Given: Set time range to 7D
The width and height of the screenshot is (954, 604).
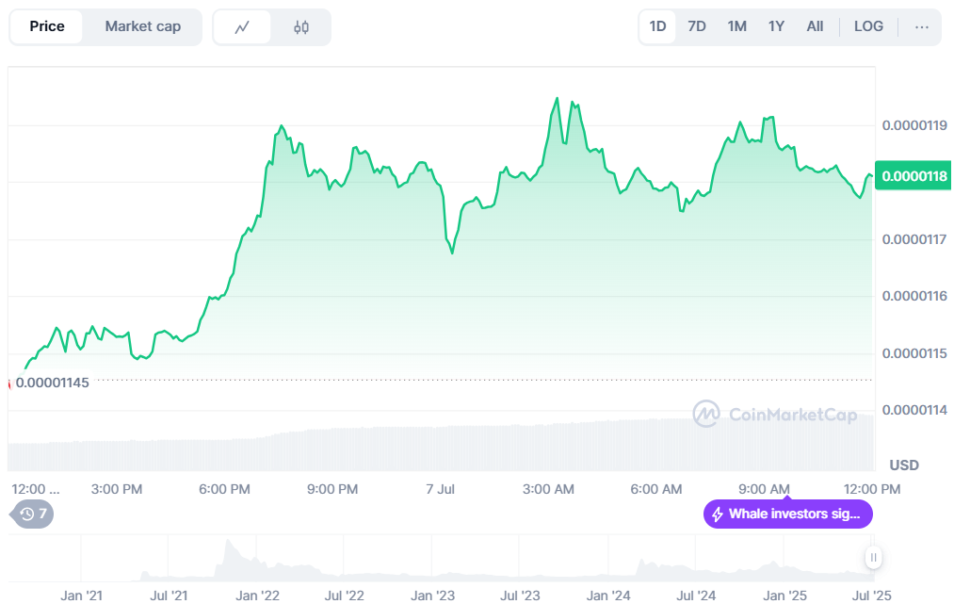Looking at the screenshot, I should click(697, 26).
